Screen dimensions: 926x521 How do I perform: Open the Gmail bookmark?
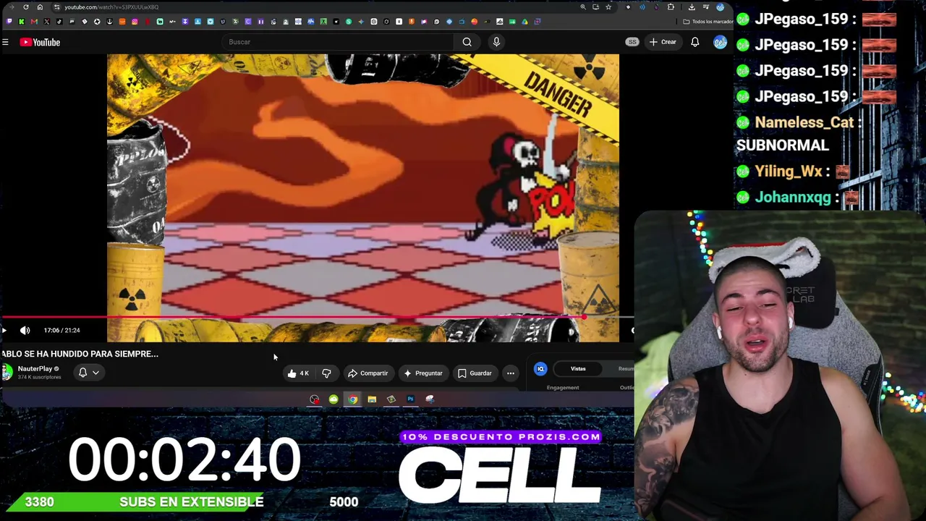[34, 22]
